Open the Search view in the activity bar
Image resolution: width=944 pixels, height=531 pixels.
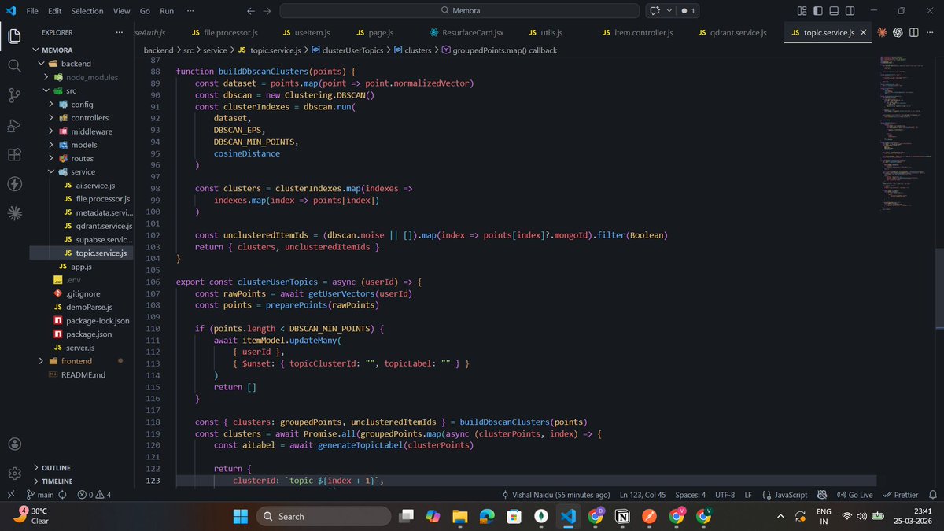14,66
